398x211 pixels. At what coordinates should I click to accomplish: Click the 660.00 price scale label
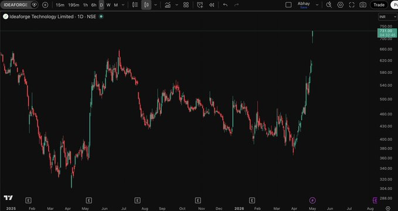click(386, 49)
